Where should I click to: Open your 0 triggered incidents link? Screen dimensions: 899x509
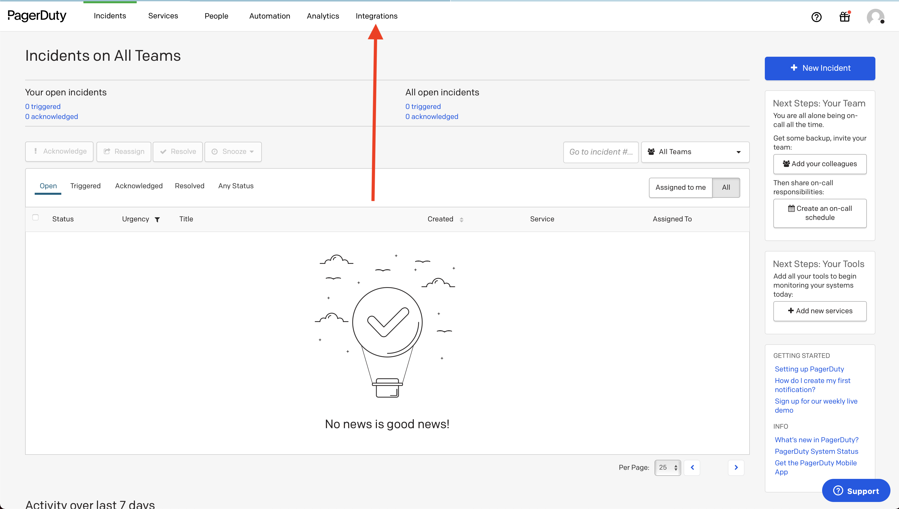[43, 106]
